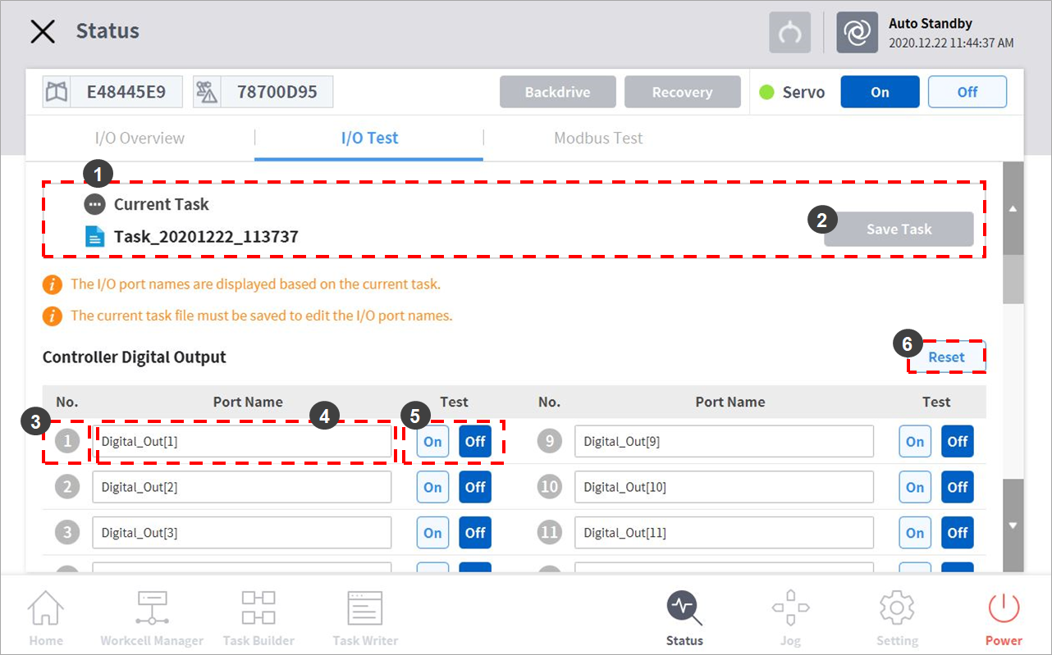Click the Auto Standby robot status icon

click(x=857, y=32)
